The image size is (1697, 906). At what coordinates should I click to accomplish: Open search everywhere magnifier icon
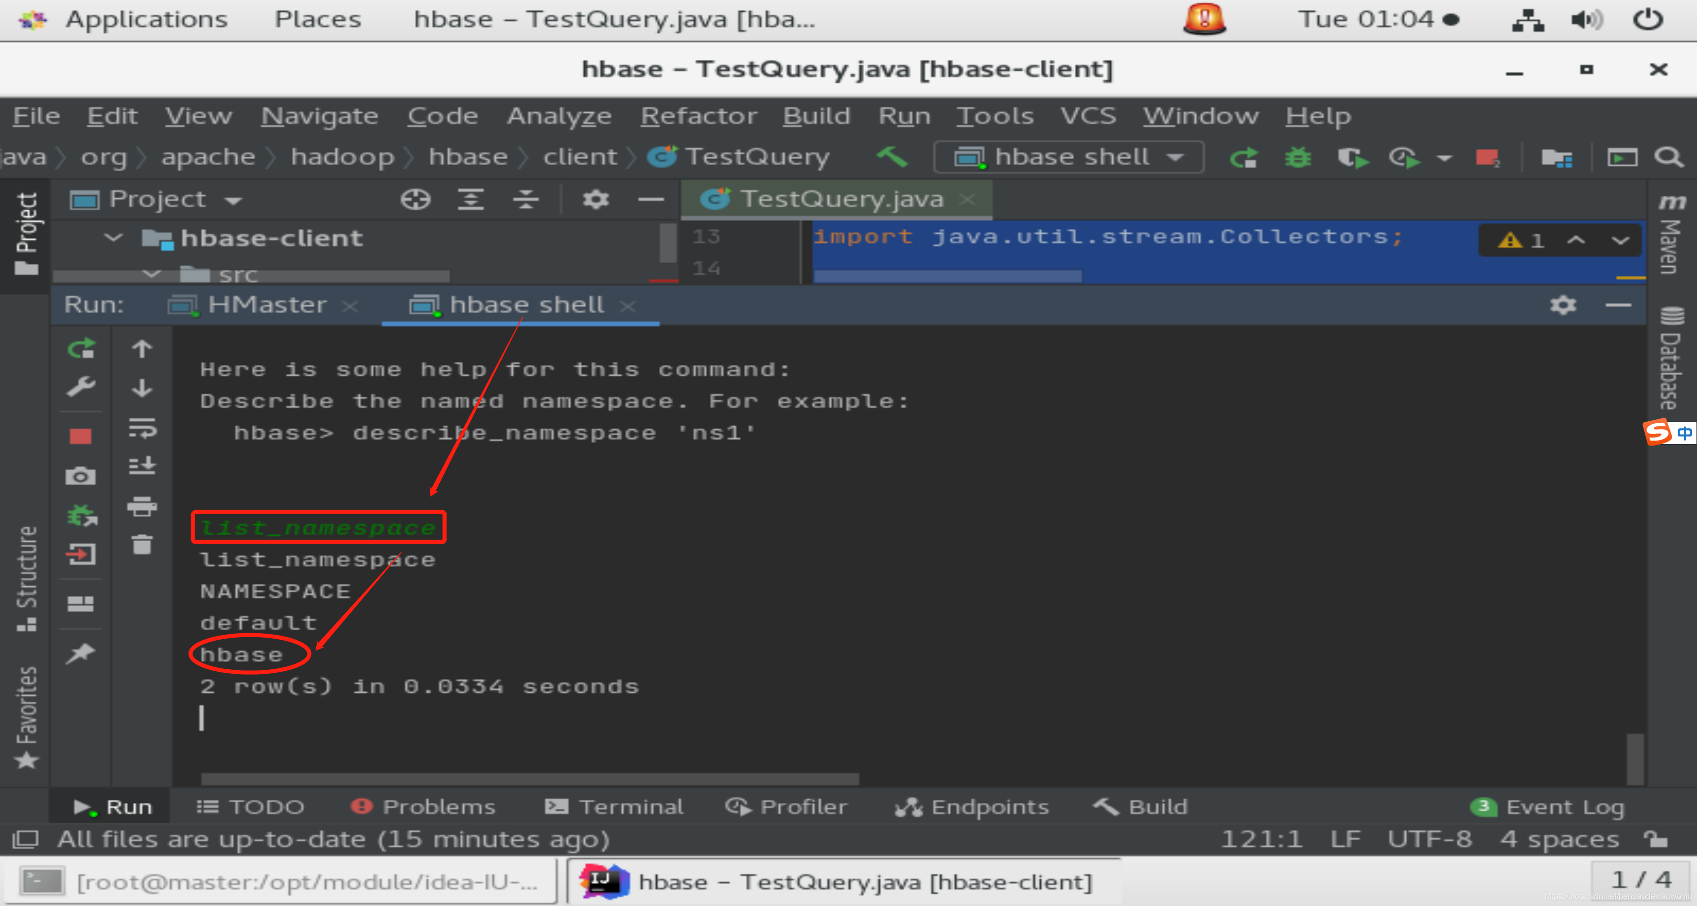point(1669,158)
